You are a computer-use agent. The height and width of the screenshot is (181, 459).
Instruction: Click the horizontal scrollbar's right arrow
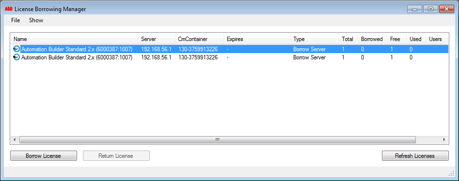click(x=444, y=139)
